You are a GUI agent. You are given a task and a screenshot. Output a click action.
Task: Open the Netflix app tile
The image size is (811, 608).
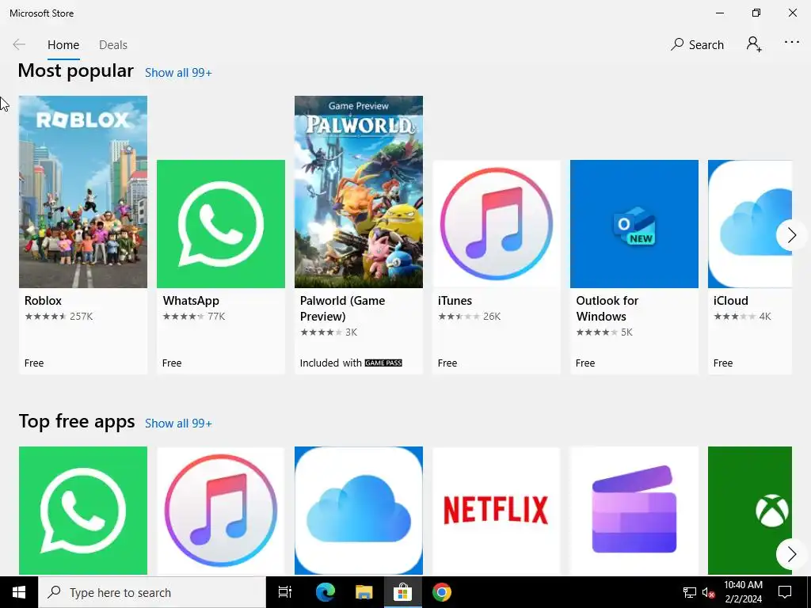point(497,511)
